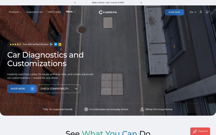This screenshot has height=135, width=216.
Task: Go to OBD2 Codes page
Action: 54,12
